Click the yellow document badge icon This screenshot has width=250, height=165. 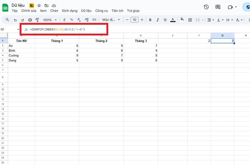click(31, 6)
